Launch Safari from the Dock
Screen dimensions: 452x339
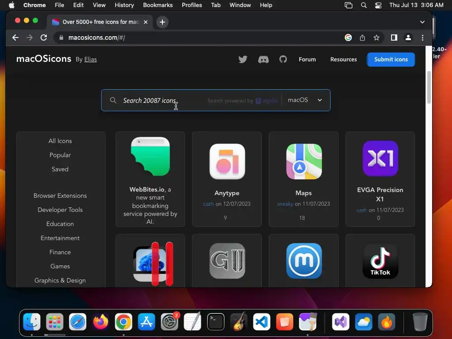[x=78, y=321]
